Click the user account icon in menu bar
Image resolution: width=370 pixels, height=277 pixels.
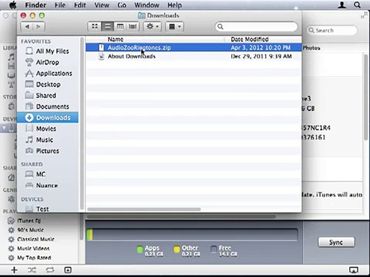tap(342, 5)
